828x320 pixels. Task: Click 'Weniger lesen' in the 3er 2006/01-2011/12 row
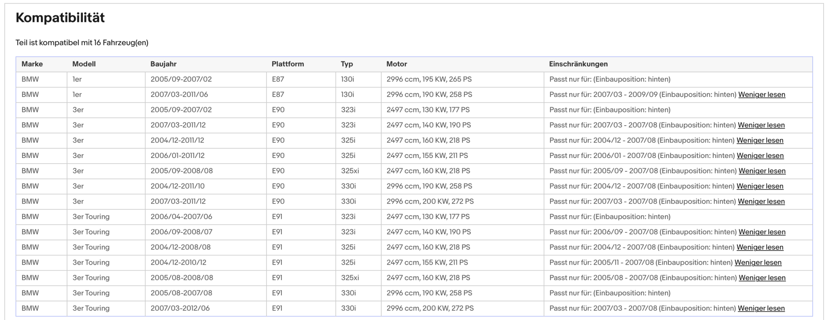tap(760, 156)
